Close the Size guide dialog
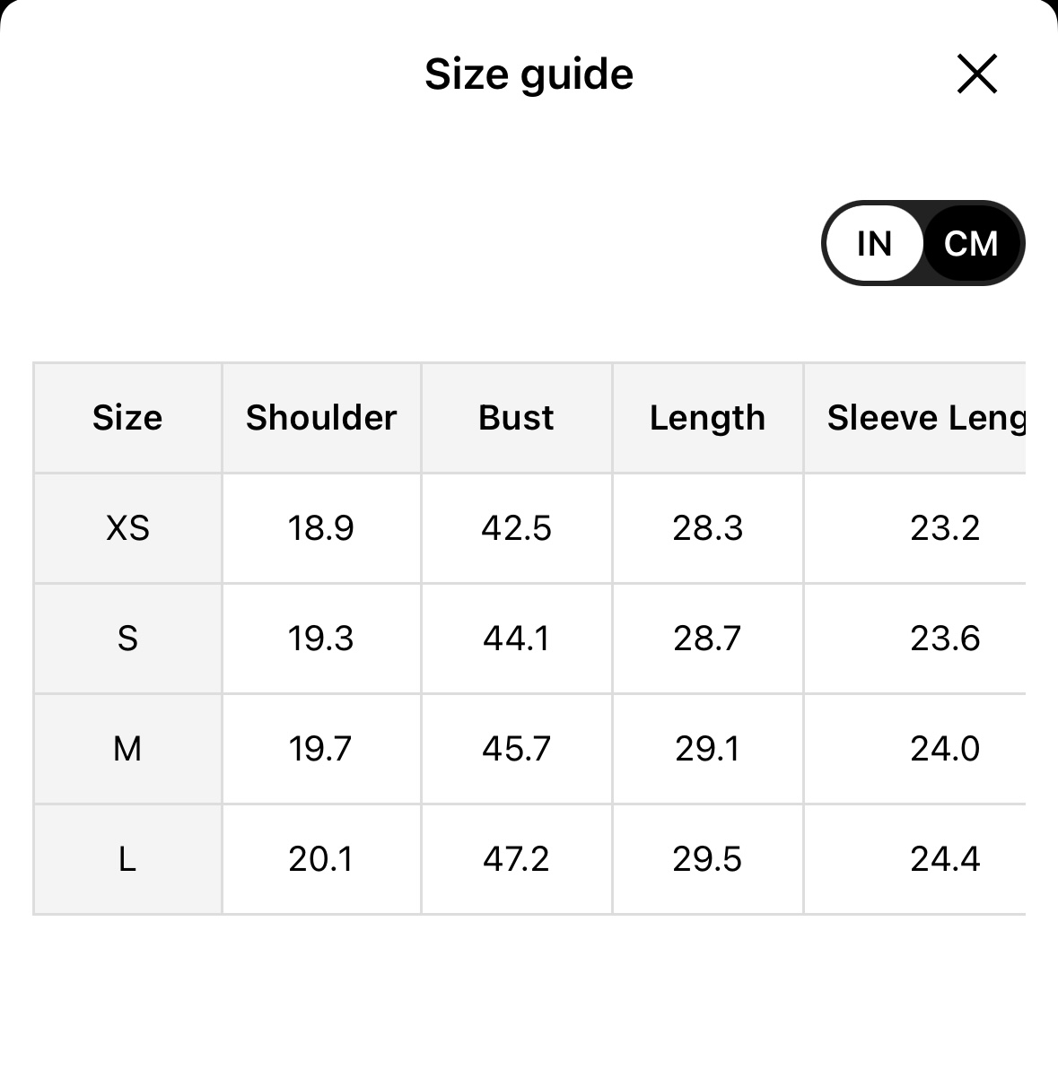The height and width of the screenshot is (1078, 1058). point(976,74)
